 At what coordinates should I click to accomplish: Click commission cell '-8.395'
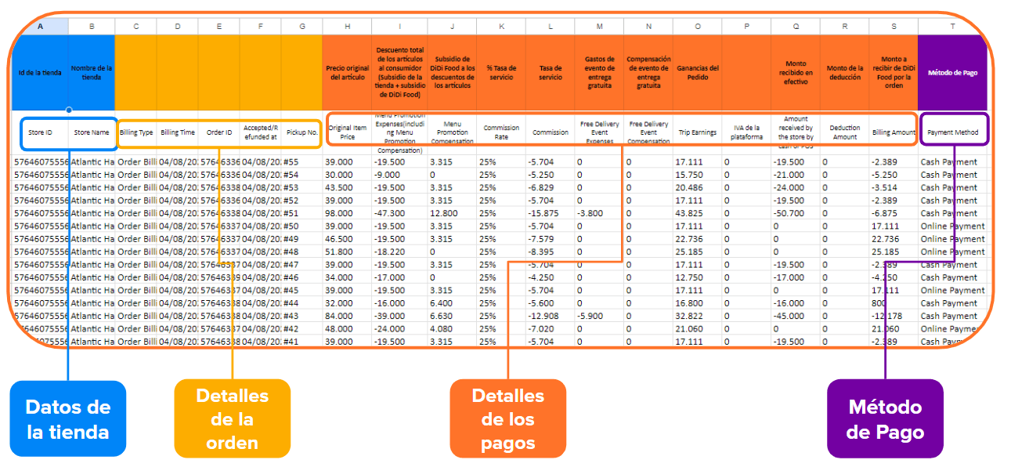[x=550, y=252]
